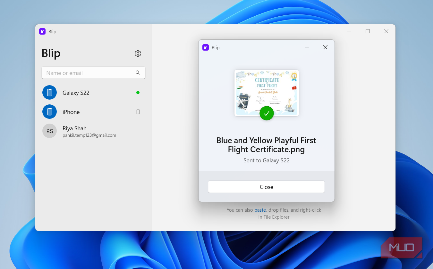This screenshot has width=433, height=269.
Task: Select the Galaxy S22 contact name
Action: (76, 93)
